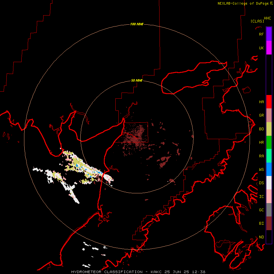
Task: Click the magenta UK legend swatch
Action: click(x=269, y=48)
